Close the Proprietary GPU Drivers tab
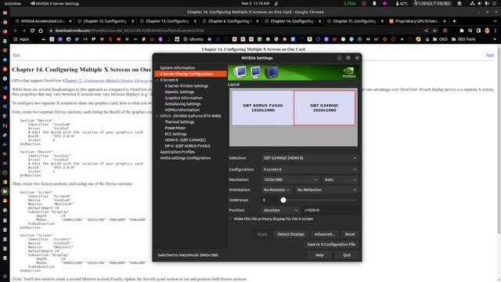Screen dimensions: 501x282 444,21
